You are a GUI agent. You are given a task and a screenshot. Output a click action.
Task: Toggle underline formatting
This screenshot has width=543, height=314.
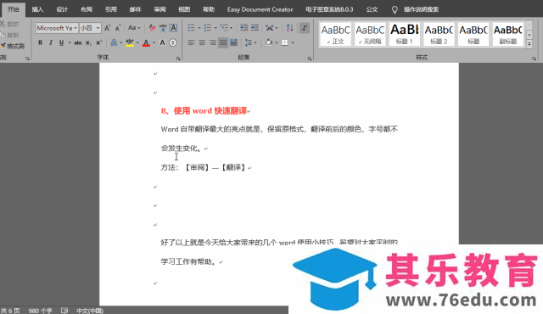[x=61, y=42]
